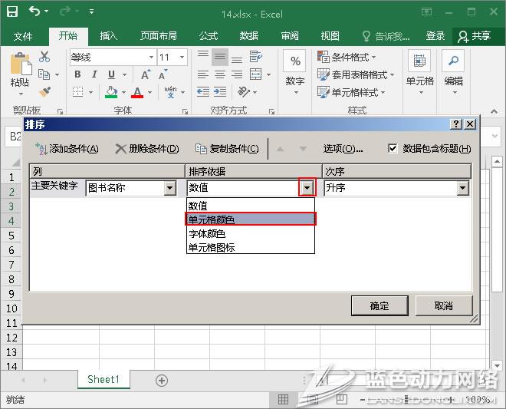Open the 文件 tab

coord(23,36)
